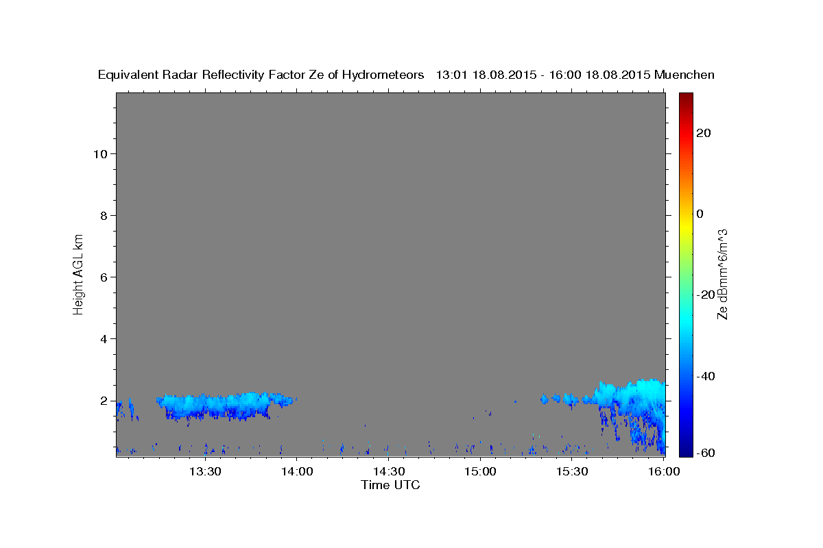Click the '8' height tick label
This screenshot has height=548, width=823.
click(x=104, y=215)
